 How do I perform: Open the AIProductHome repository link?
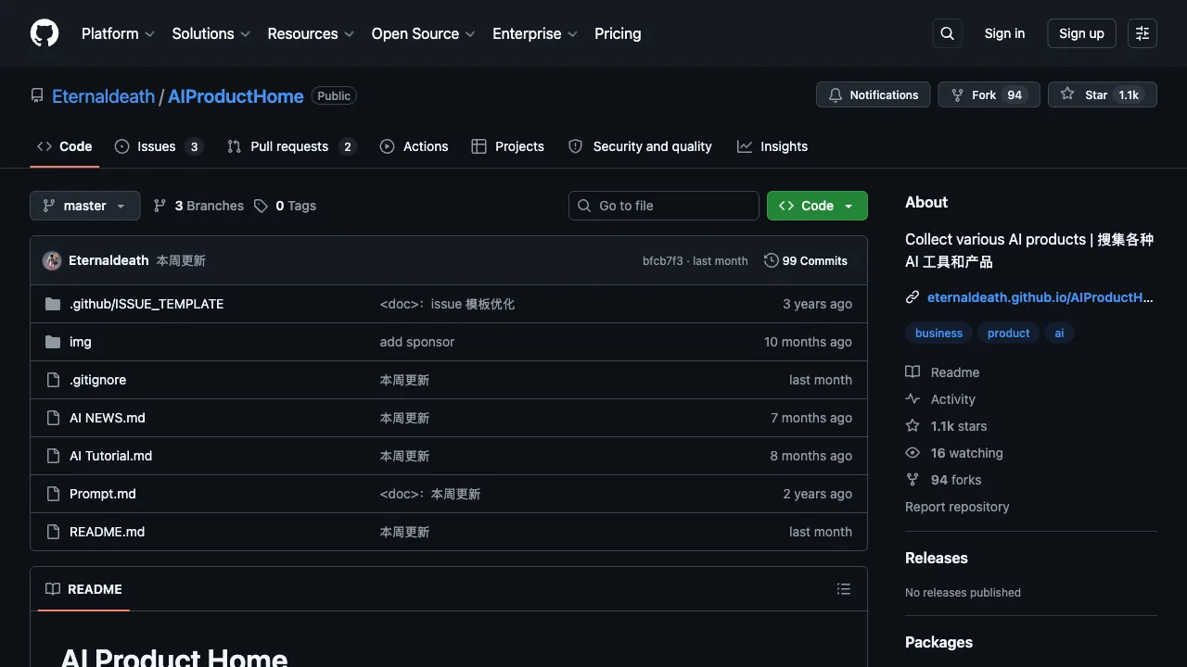236,96
